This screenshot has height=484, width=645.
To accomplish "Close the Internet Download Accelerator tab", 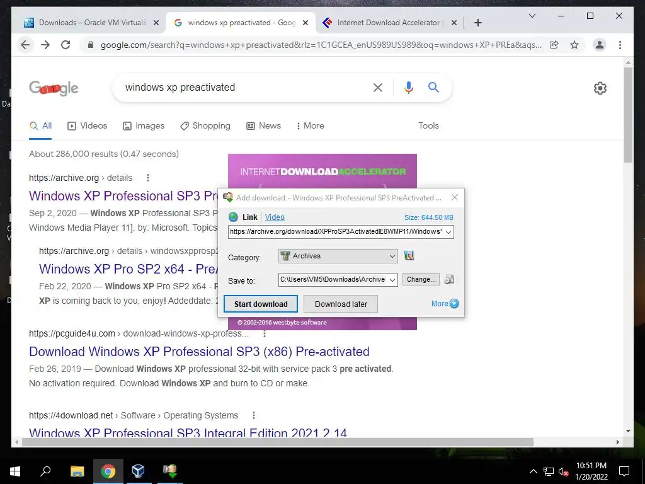I will coord(454,23).
